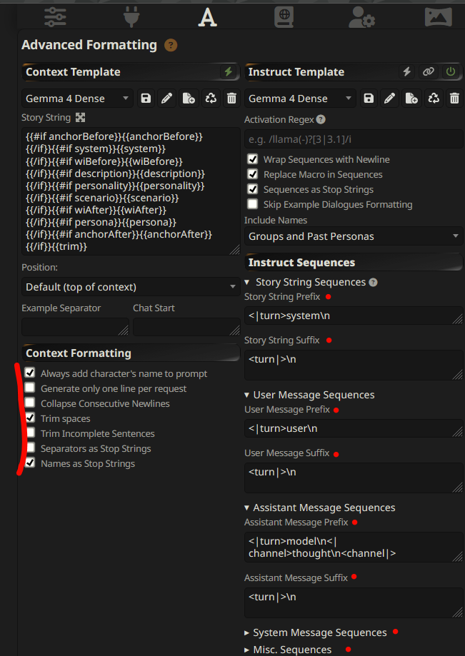Open Advanced Formatting 'A' tab icon
Image resolution: width=465 pixels, height=656 pixels.
click(208, 18)
